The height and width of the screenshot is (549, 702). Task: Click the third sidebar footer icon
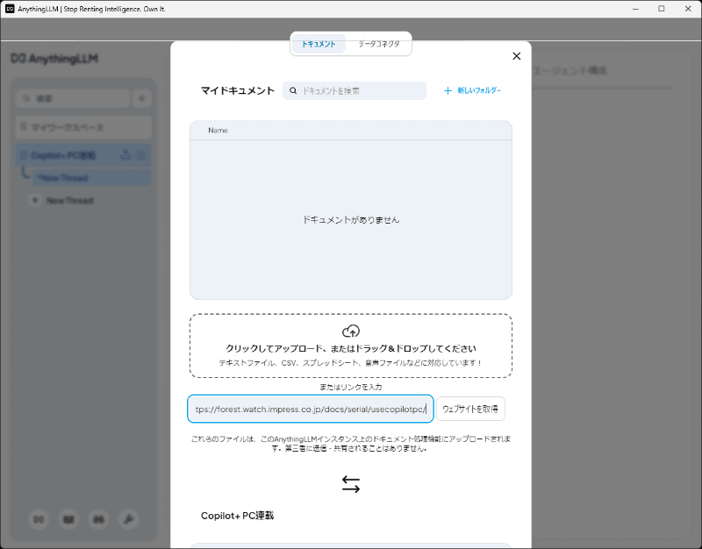(98, 519)
